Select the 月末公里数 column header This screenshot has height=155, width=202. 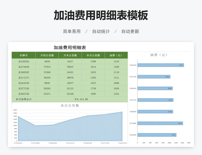[70, 55]
